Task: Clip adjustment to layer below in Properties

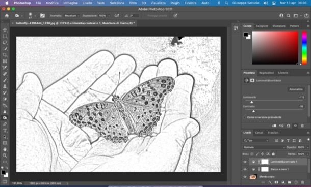Action: point(274,126)
